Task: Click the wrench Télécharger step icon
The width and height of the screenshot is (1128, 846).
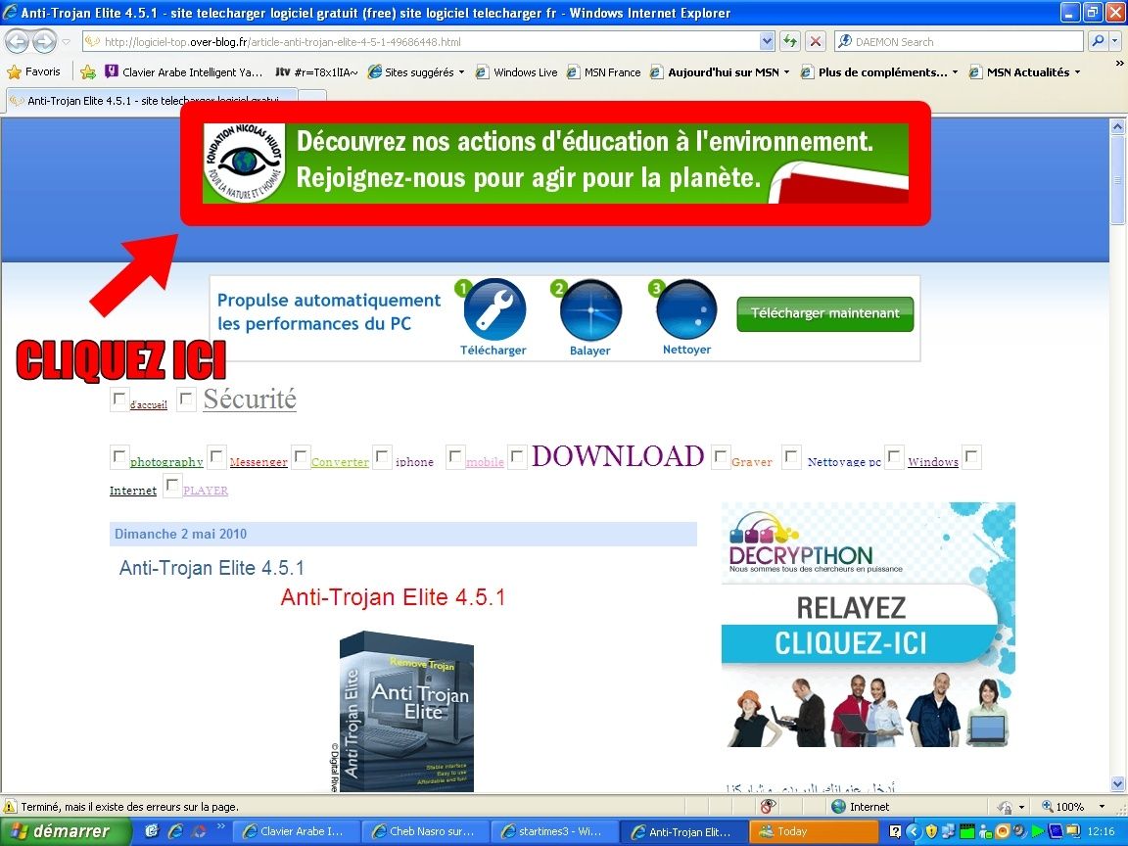Action: click(493, 309)
